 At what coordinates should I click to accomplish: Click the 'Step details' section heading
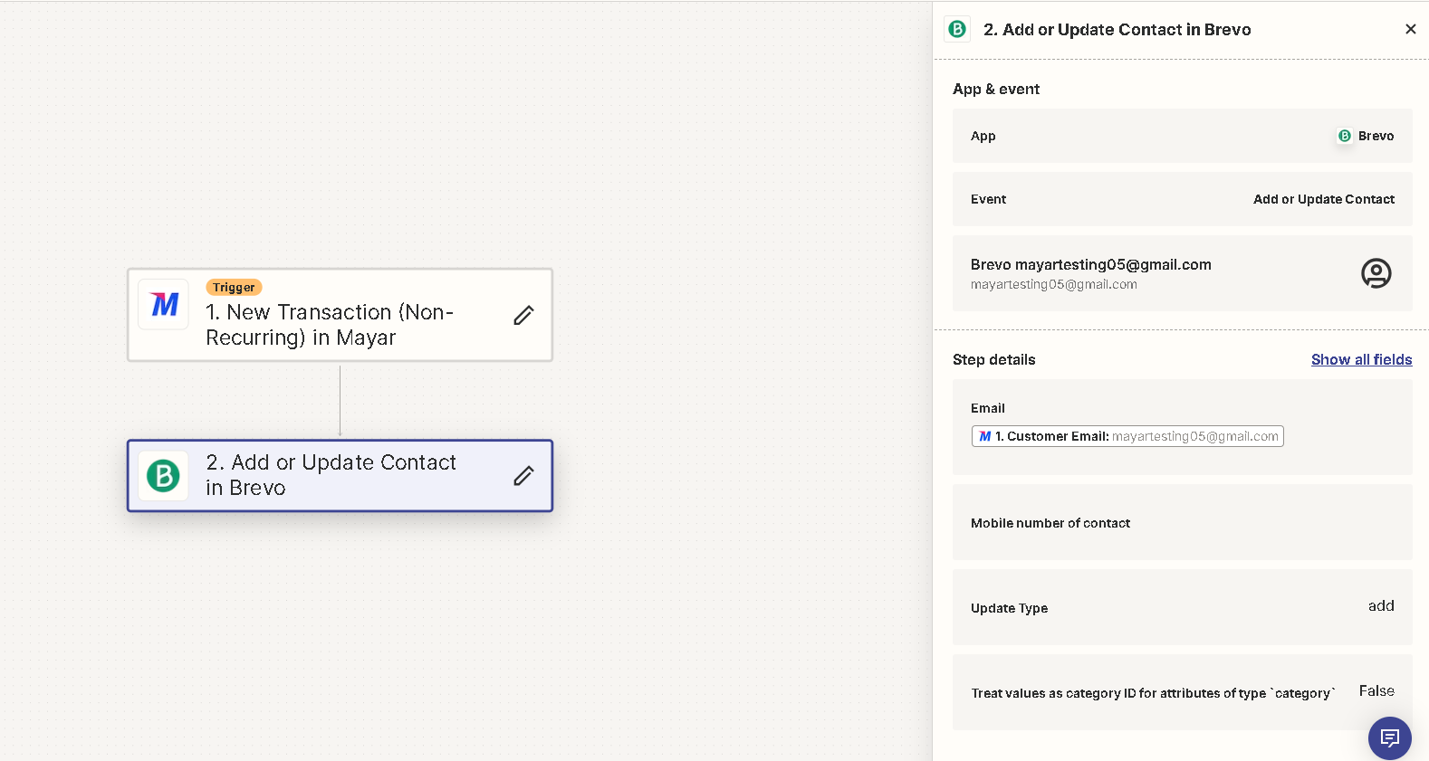[993, 359]
